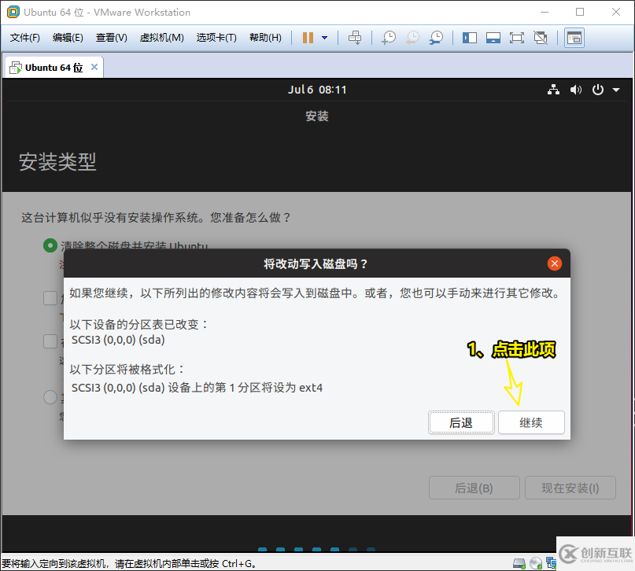Take a snapshot of the virtual machine
Screen dimensions: 635x571
tap(389, 38)
